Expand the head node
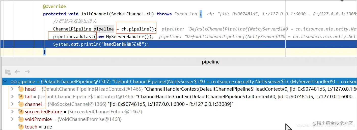 pyautogui.click(x=12, y=89)
